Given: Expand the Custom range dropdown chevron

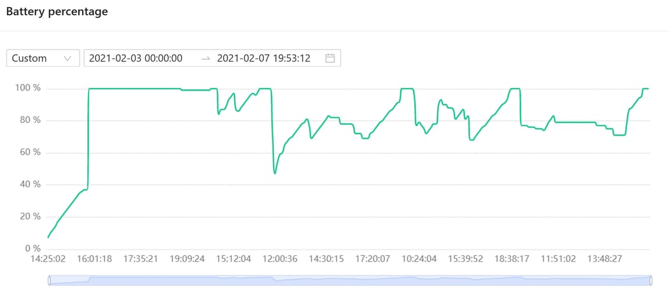Looking at the screenshot, I should [68, 58].
